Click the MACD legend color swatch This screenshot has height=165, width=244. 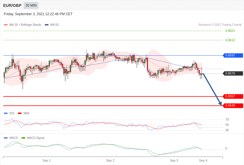(x=6, y=138)
